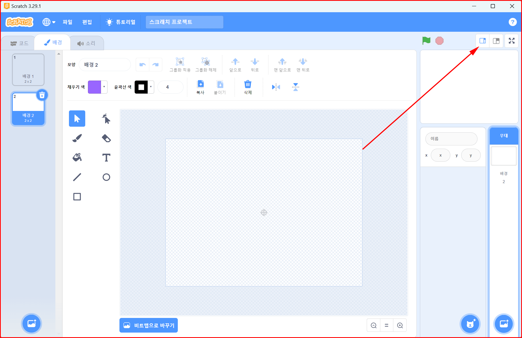The width and height of the screenshot is (522, 338).
Task: Click the flip horizontal icon
Action: coord(276,87)
